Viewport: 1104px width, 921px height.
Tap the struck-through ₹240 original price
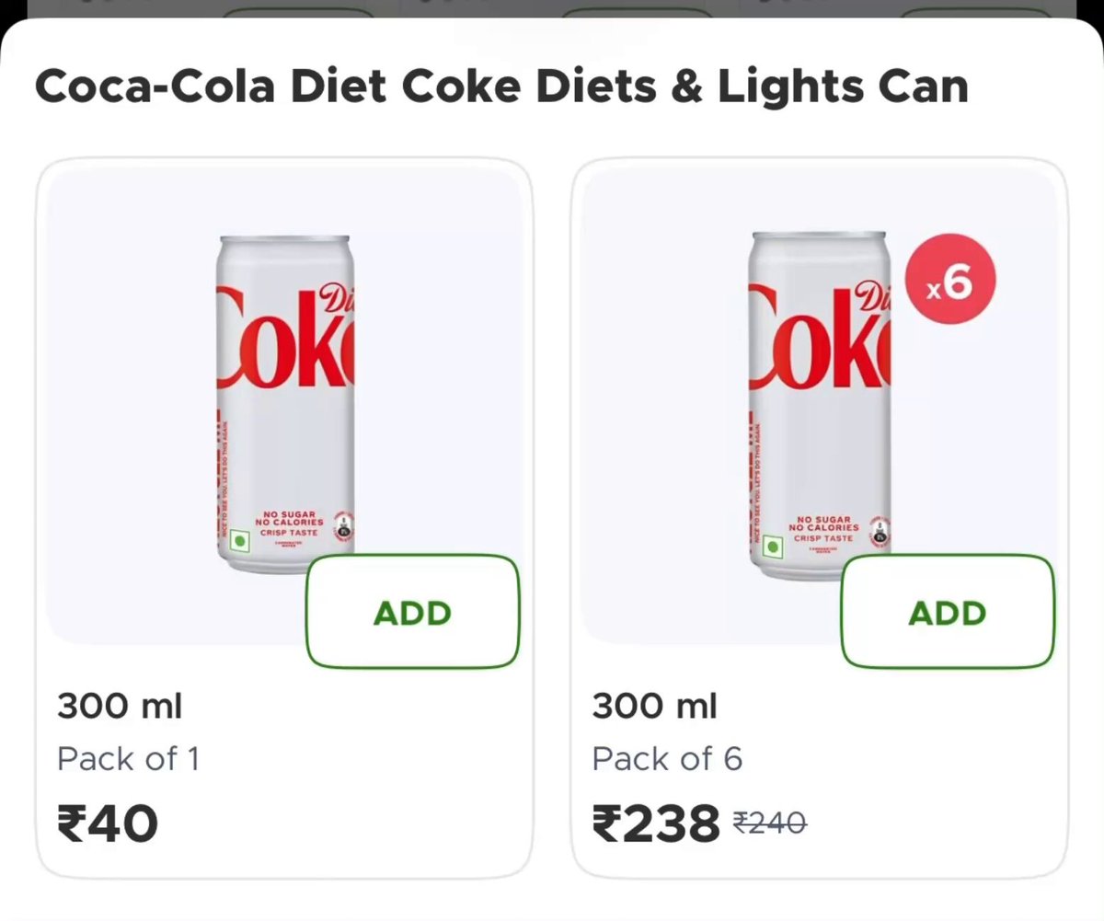tap(770, 822)
